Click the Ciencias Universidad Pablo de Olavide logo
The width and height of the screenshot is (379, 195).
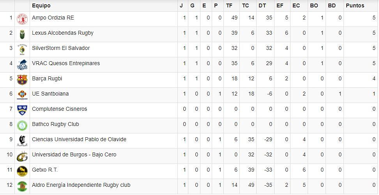point(22,140)
